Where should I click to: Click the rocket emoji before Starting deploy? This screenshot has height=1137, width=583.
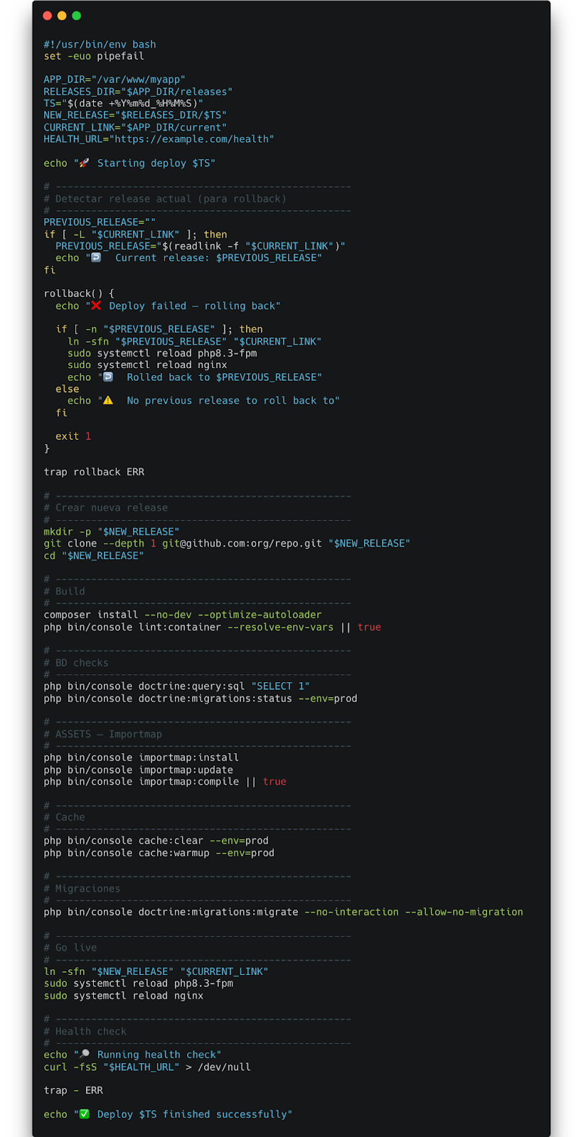coord(84,163)
